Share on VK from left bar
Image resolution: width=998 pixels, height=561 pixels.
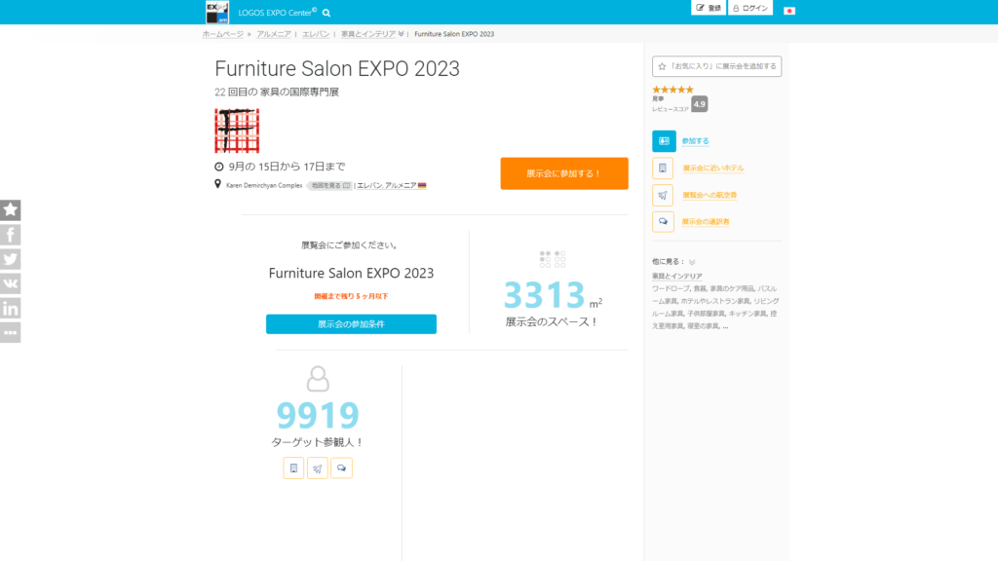coord(10,283)
